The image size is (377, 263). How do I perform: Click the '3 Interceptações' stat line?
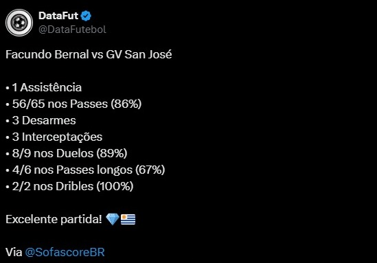click(54, 137)
